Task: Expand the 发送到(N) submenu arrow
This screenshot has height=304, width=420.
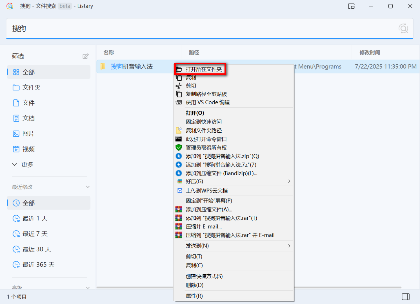Action: (289, 246)
